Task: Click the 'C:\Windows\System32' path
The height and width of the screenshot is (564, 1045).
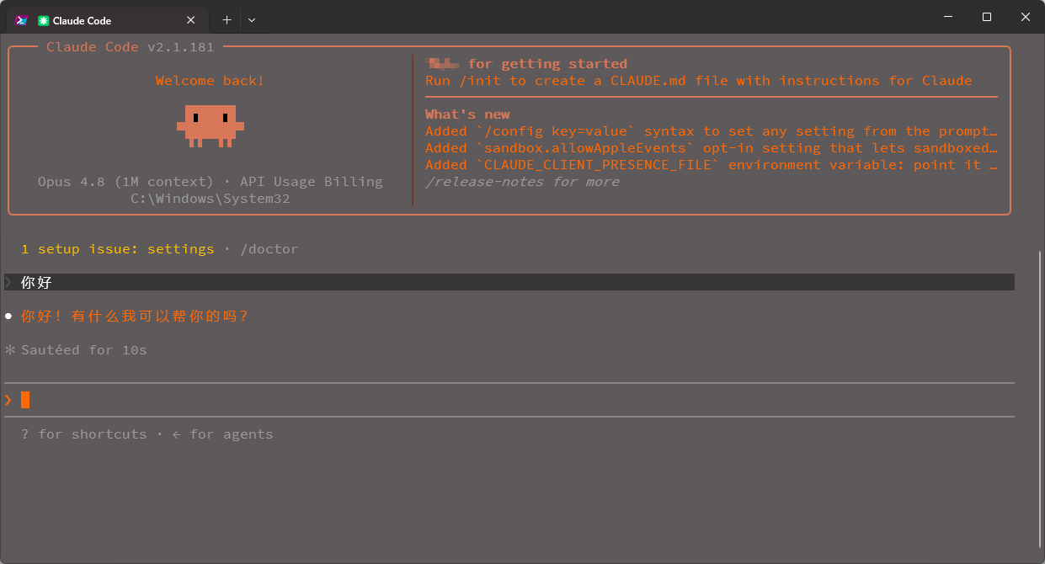Action: pos(211,199)
